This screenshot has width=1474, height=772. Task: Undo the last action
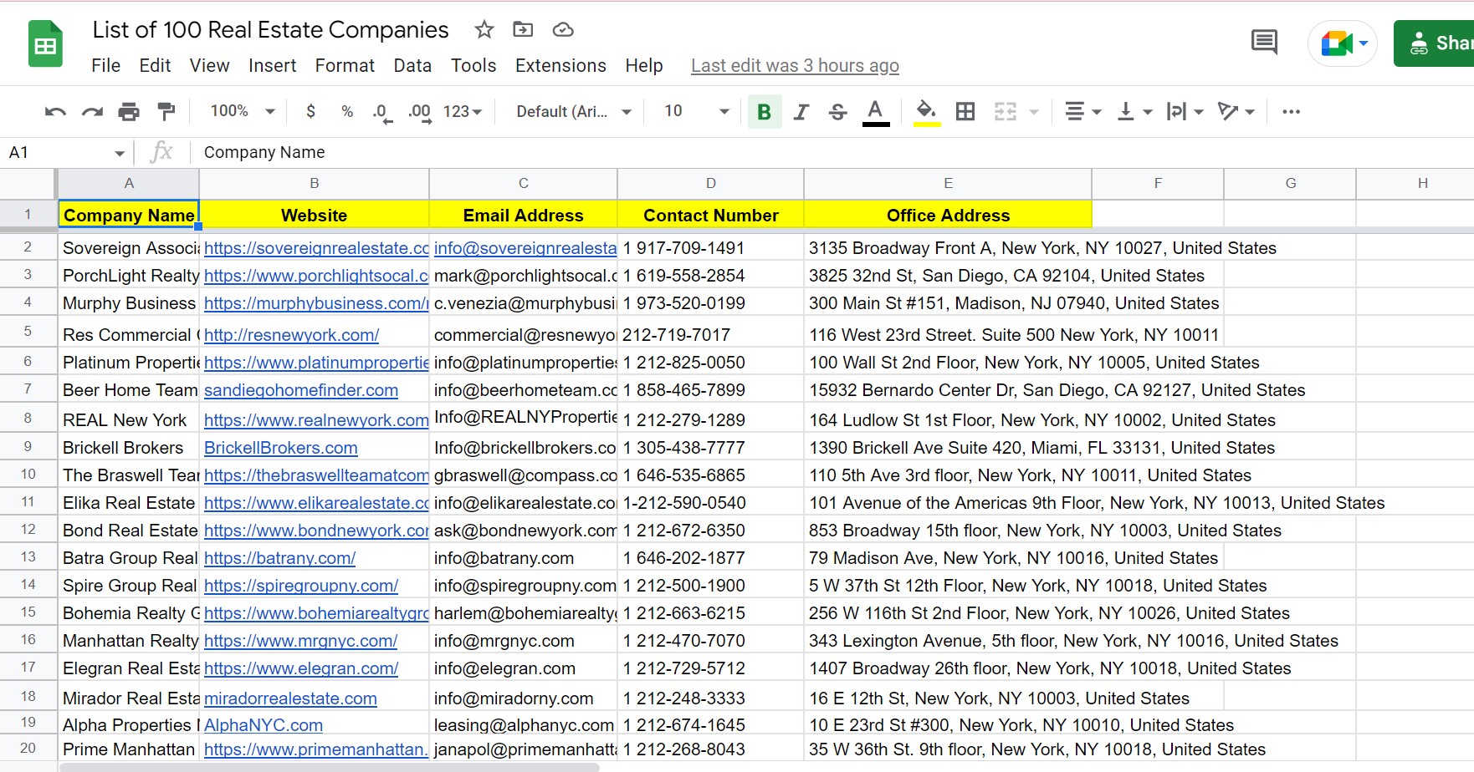click(55, 111)
